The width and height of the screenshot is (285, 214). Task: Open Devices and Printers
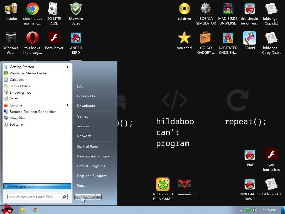coord(93,156)
